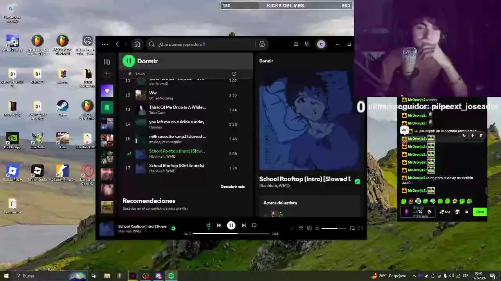Go to Spotify Home
The width and height of the screenshot is (501, 281).
pos(137,44)
